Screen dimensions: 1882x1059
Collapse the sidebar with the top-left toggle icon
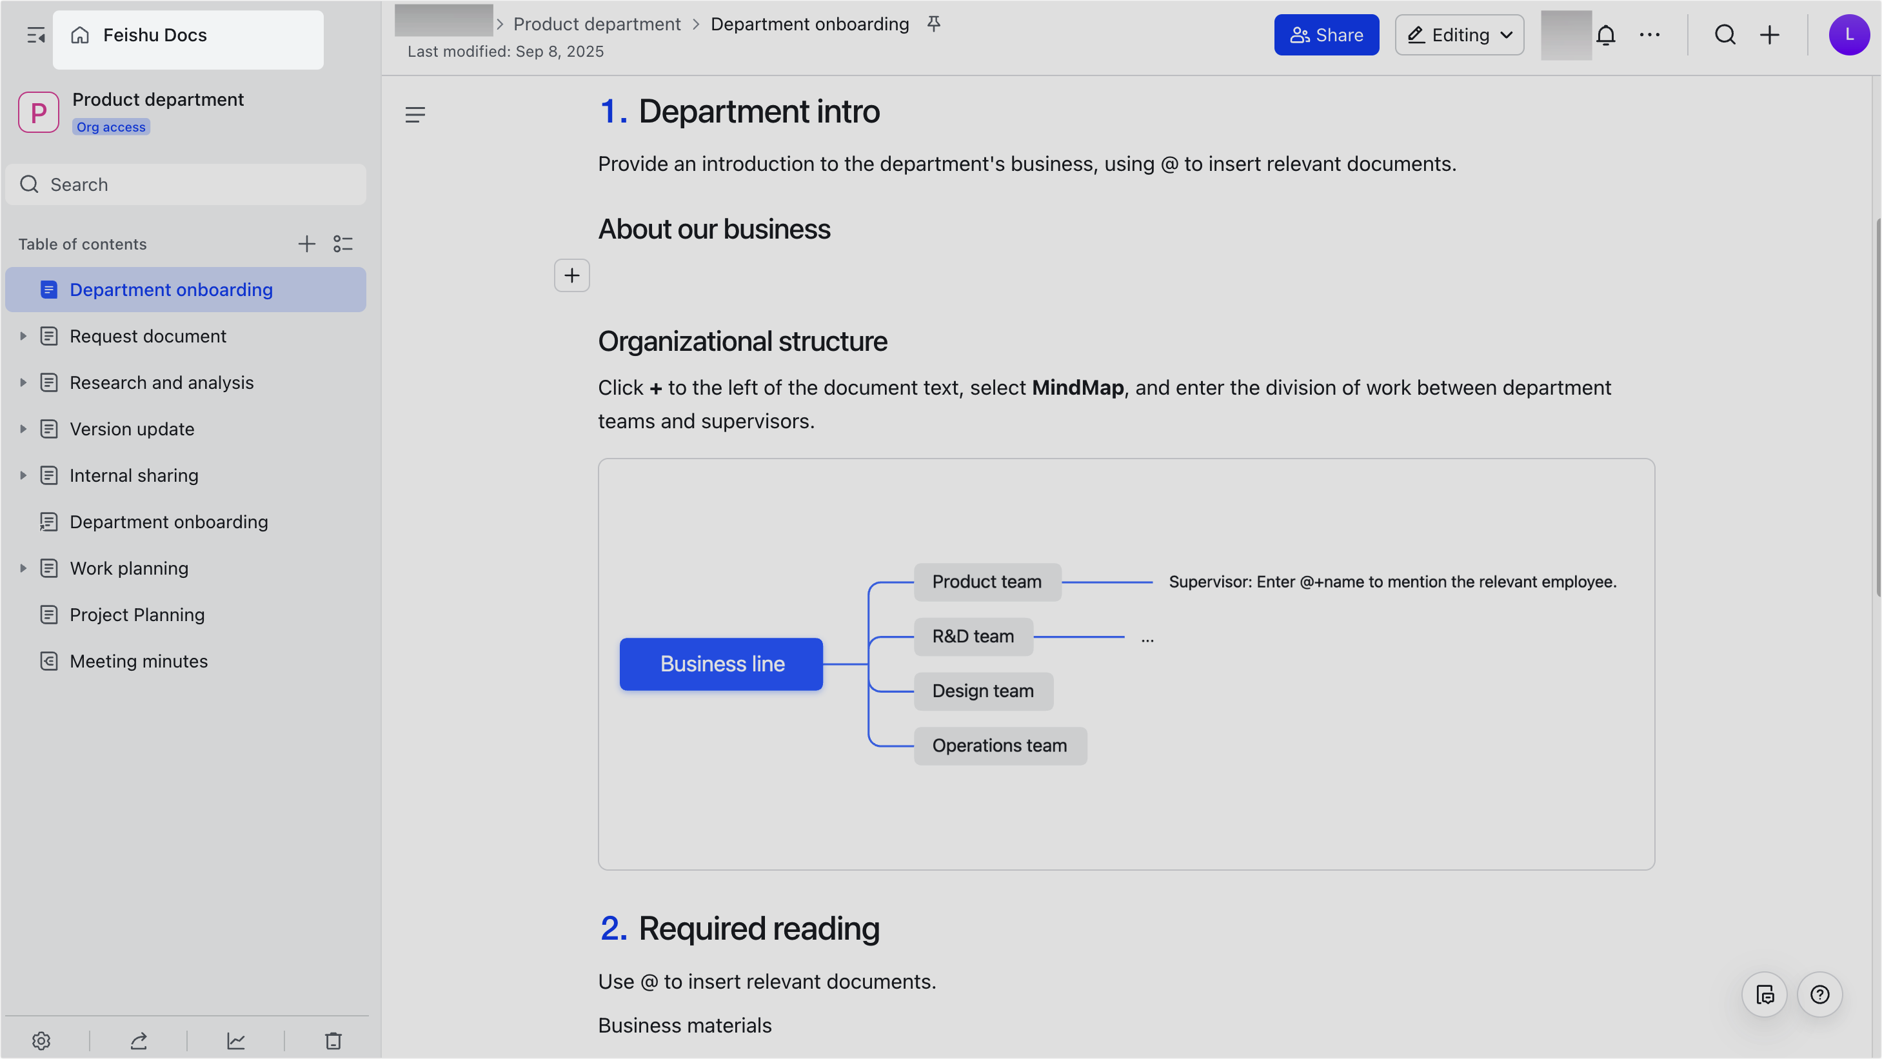click(x=35, y=35)
